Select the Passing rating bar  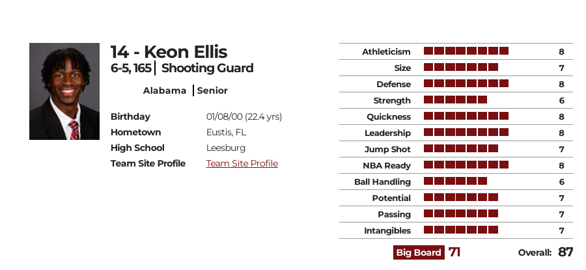pyautogui.click(x=461, y=213)
